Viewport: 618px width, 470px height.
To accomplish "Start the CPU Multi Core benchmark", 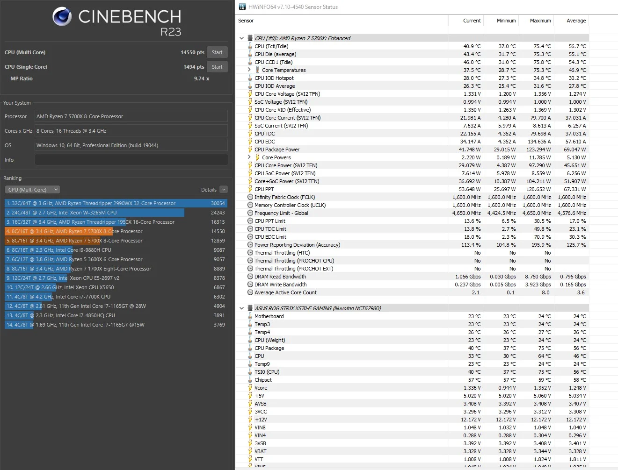I will click(217, 52).
